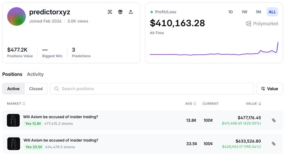Select the 1M profit timeframe
The width and height of the screenshot is (285, 156).
[258, 12]
